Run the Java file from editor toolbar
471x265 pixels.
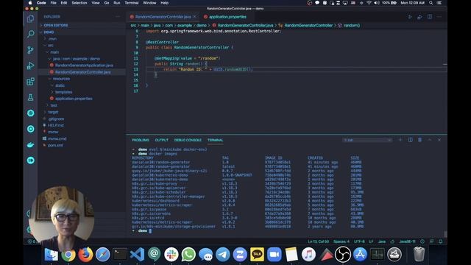click(x=410, y=17)
